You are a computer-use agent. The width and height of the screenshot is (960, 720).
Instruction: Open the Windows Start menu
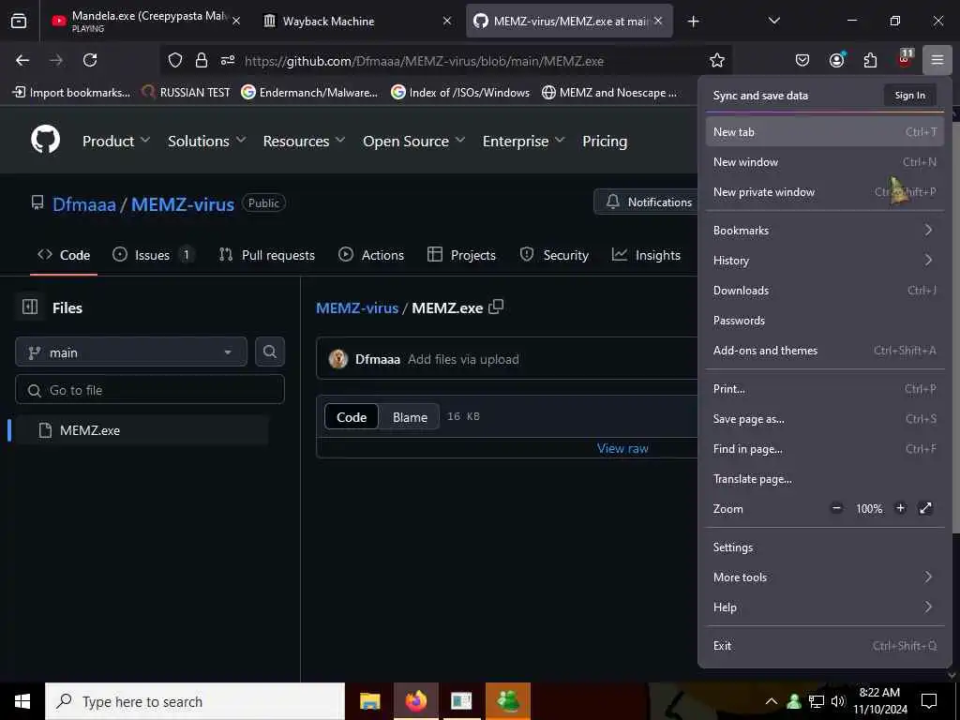[22, 701]
